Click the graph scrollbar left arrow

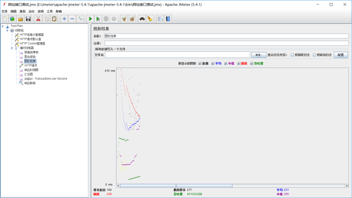[x=118, y=186]
